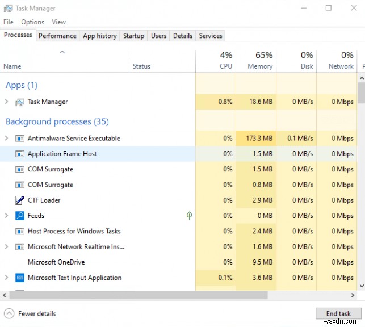Open the Options menu
Screen dimensions: 365x327
[x=32, y=22]
